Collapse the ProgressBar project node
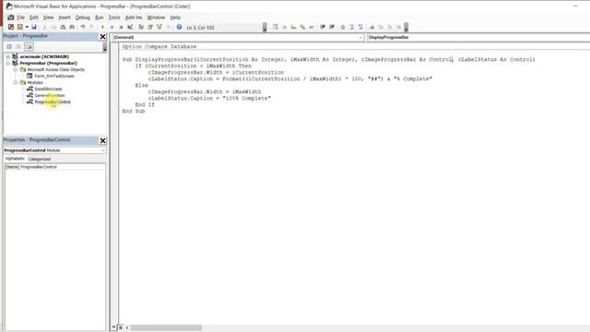 point(8,64)
